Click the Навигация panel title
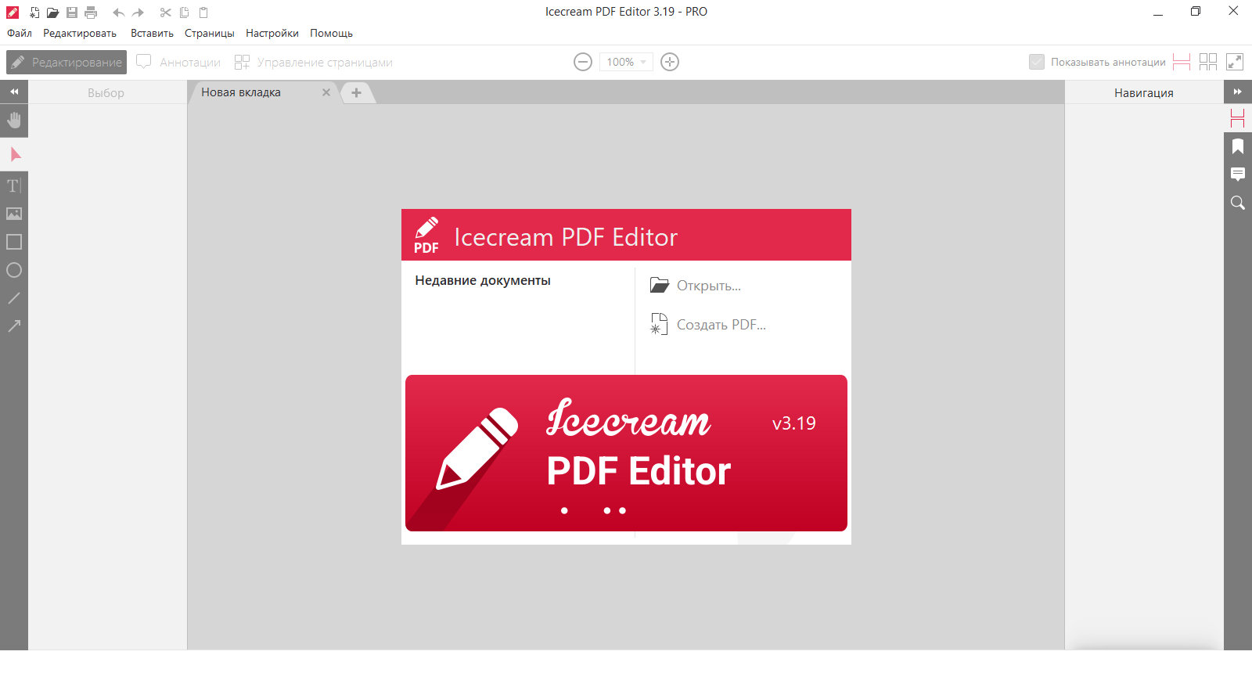Viewport: 1252px width, 673px height. (1144, 92)
